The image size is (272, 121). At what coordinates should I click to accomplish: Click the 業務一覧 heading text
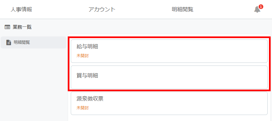[22, 27]
